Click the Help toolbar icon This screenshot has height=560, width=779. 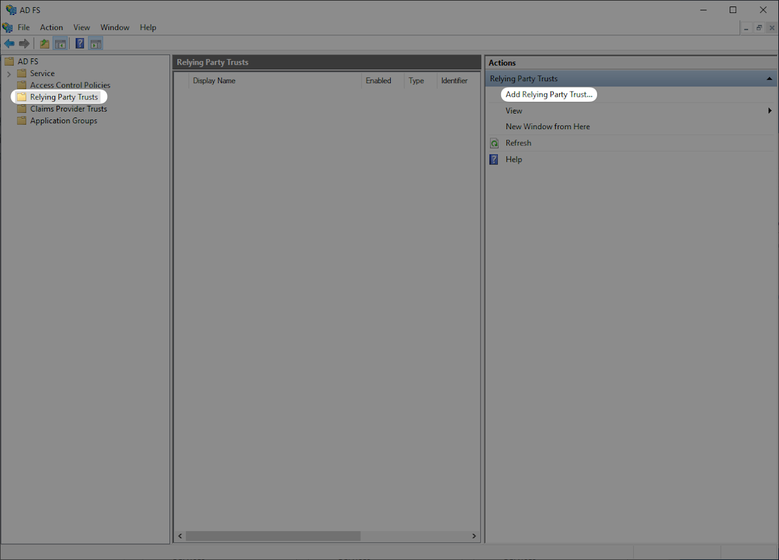pyautogui.click(x=79, y=43)
